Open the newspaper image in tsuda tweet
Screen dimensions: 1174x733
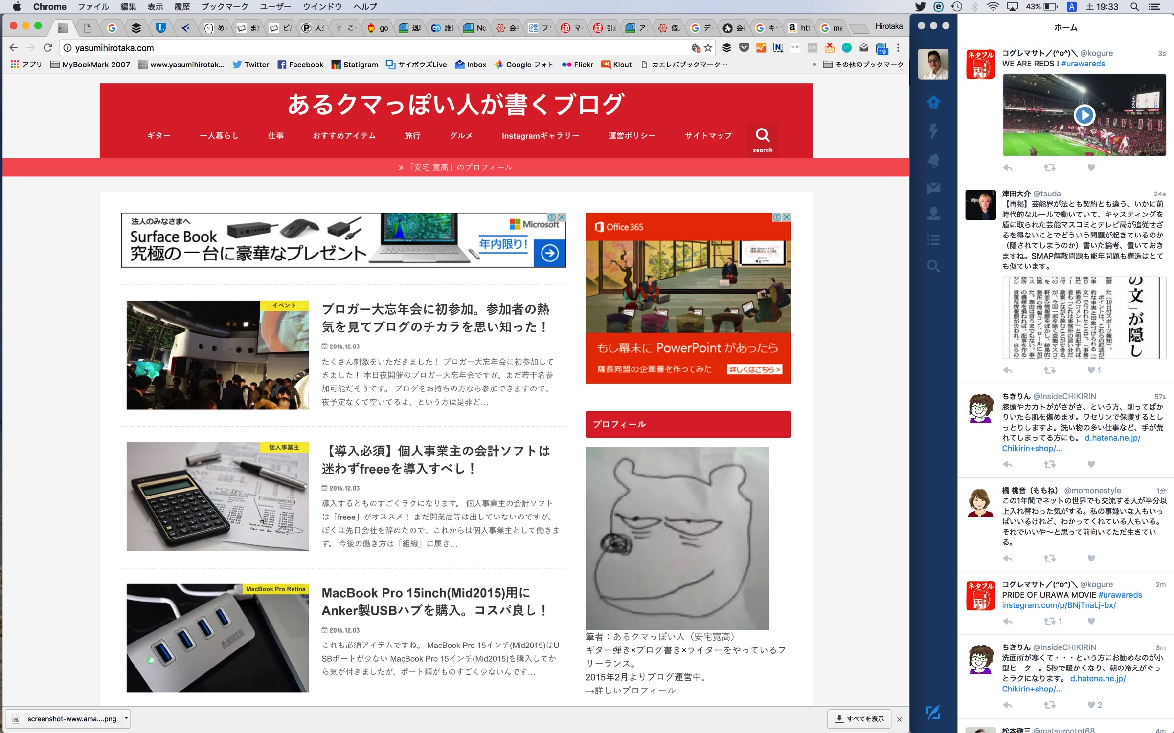(1084, 318)
